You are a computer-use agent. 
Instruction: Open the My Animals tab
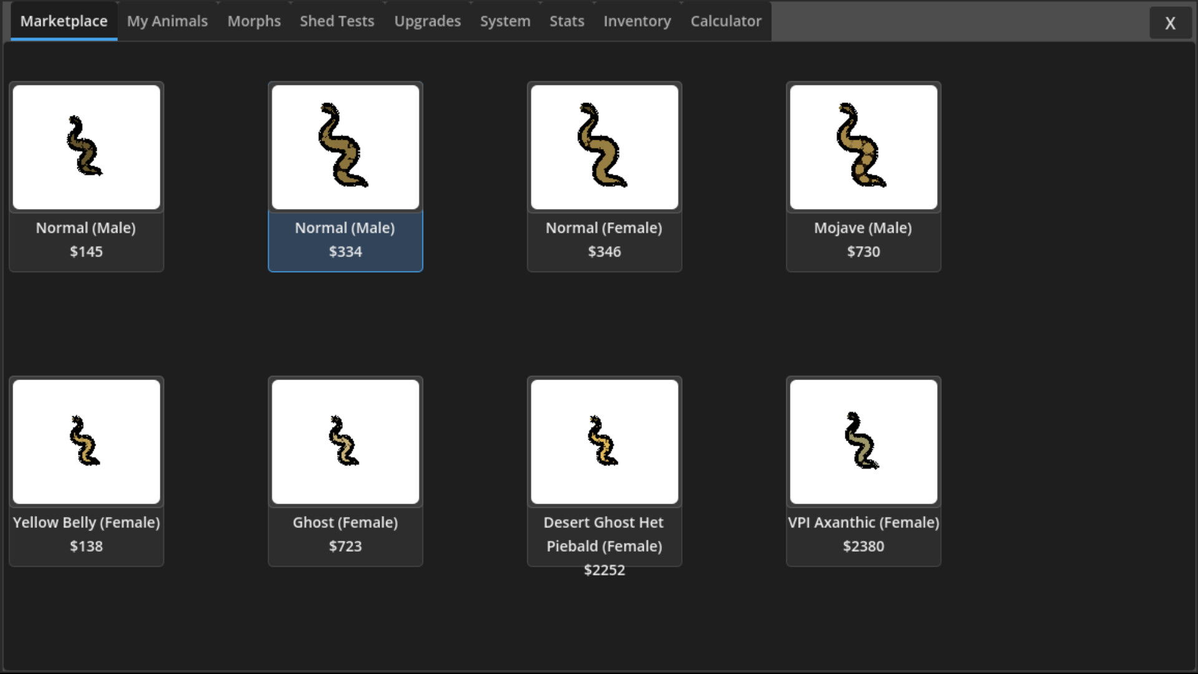click(167, 21)
